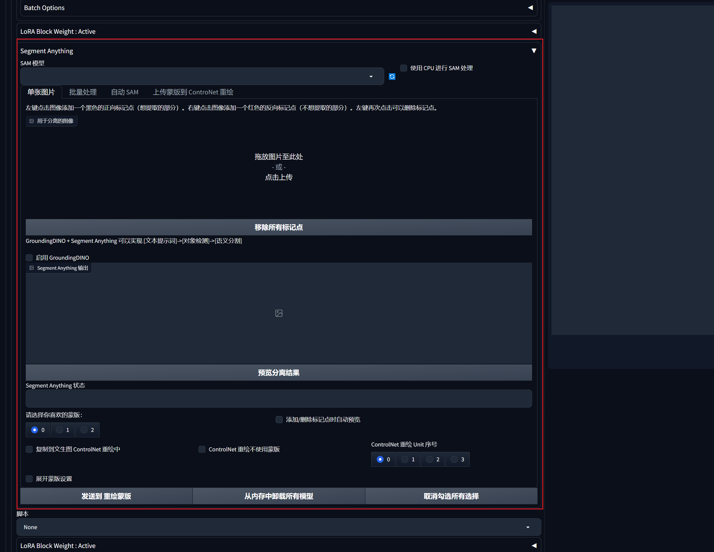Screen dimensions: 714x552
Task: Select ControlNet 重绘 Unit 序号 1
Action: coord(408,460)
